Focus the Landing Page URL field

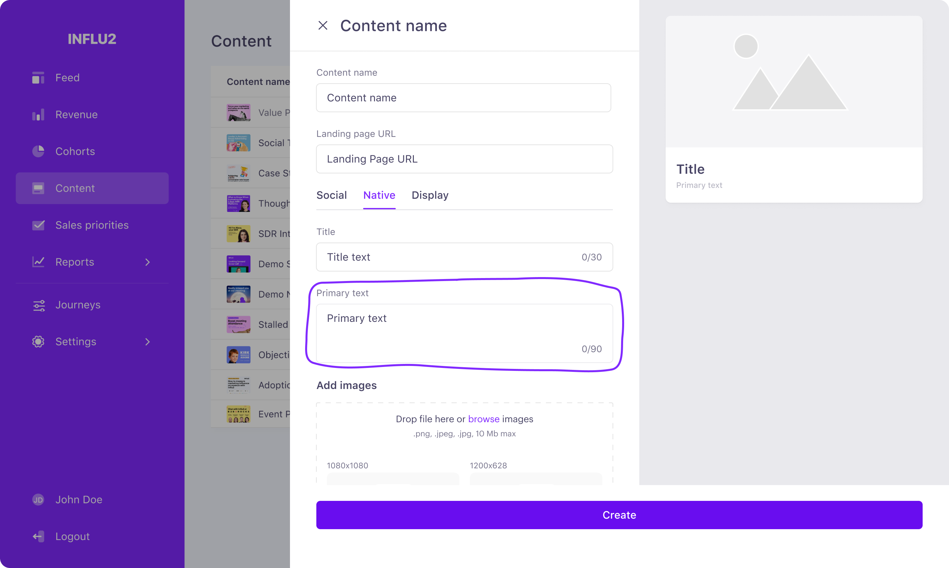tap(464, 159)
